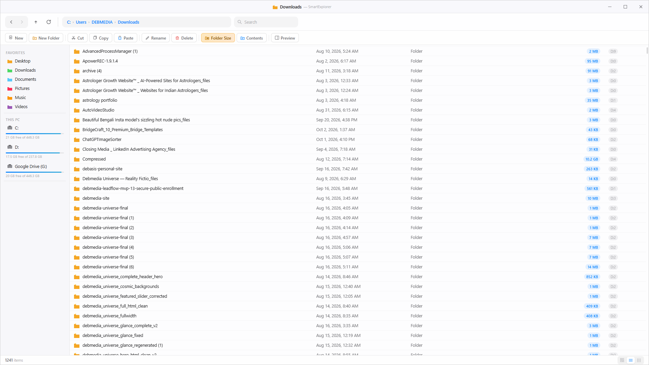This screenshot has height=365, width=649.
Task: Open Videos from Favorites
Action: tap(34, 107)
